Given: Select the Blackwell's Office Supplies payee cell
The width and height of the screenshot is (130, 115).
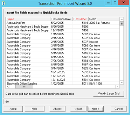Looking at the screenshot, I should coord(28,83).
